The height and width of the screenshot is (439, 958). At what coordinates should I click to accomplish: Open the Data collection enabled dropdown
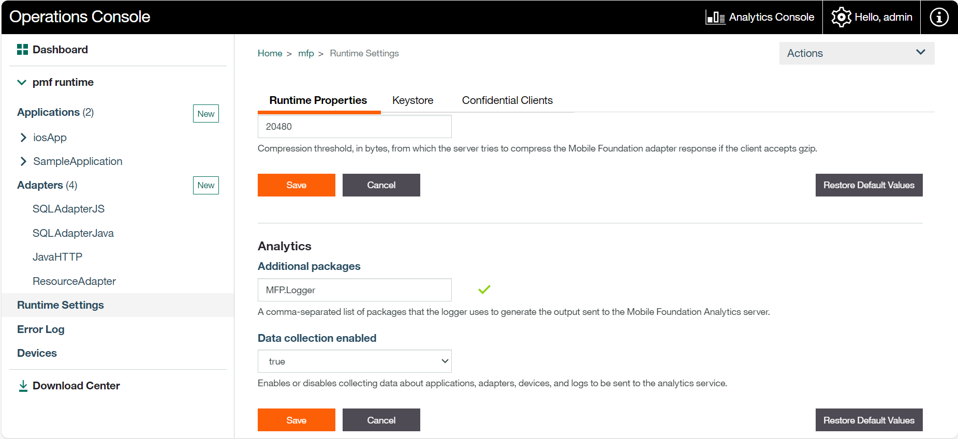click(355, 361)
